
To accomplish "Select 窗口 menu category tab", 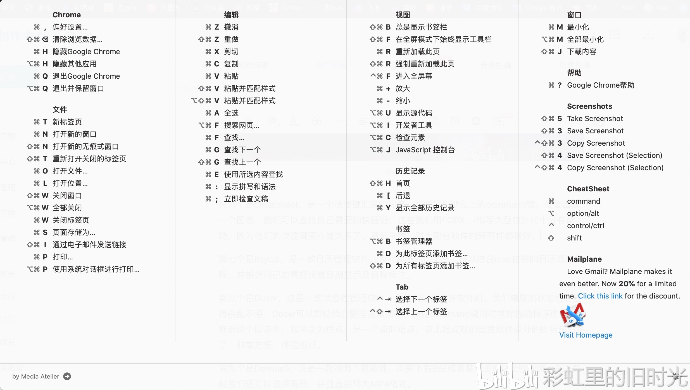I will (x=574, y=15).
